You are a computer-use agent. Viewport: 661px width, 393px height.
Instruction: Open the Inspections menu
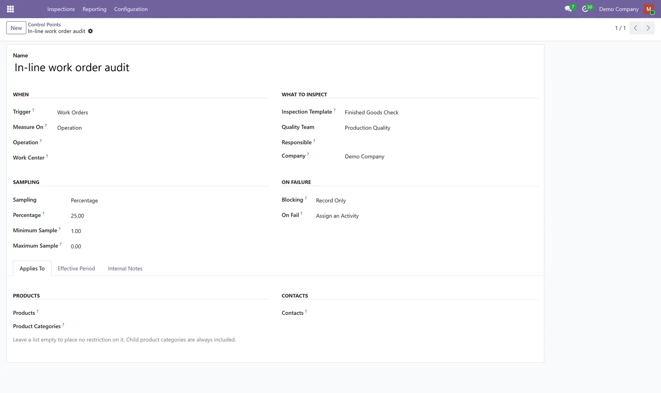click(x=61, y=9)
